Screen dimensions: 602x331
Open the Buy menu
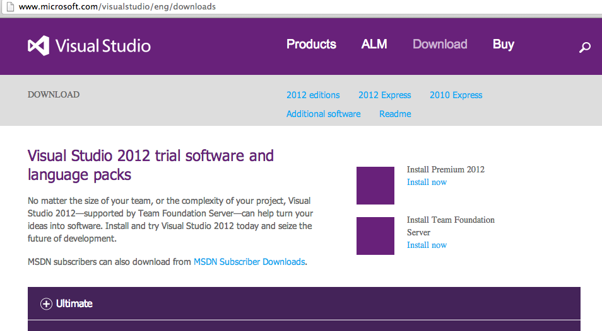[504, 45]
